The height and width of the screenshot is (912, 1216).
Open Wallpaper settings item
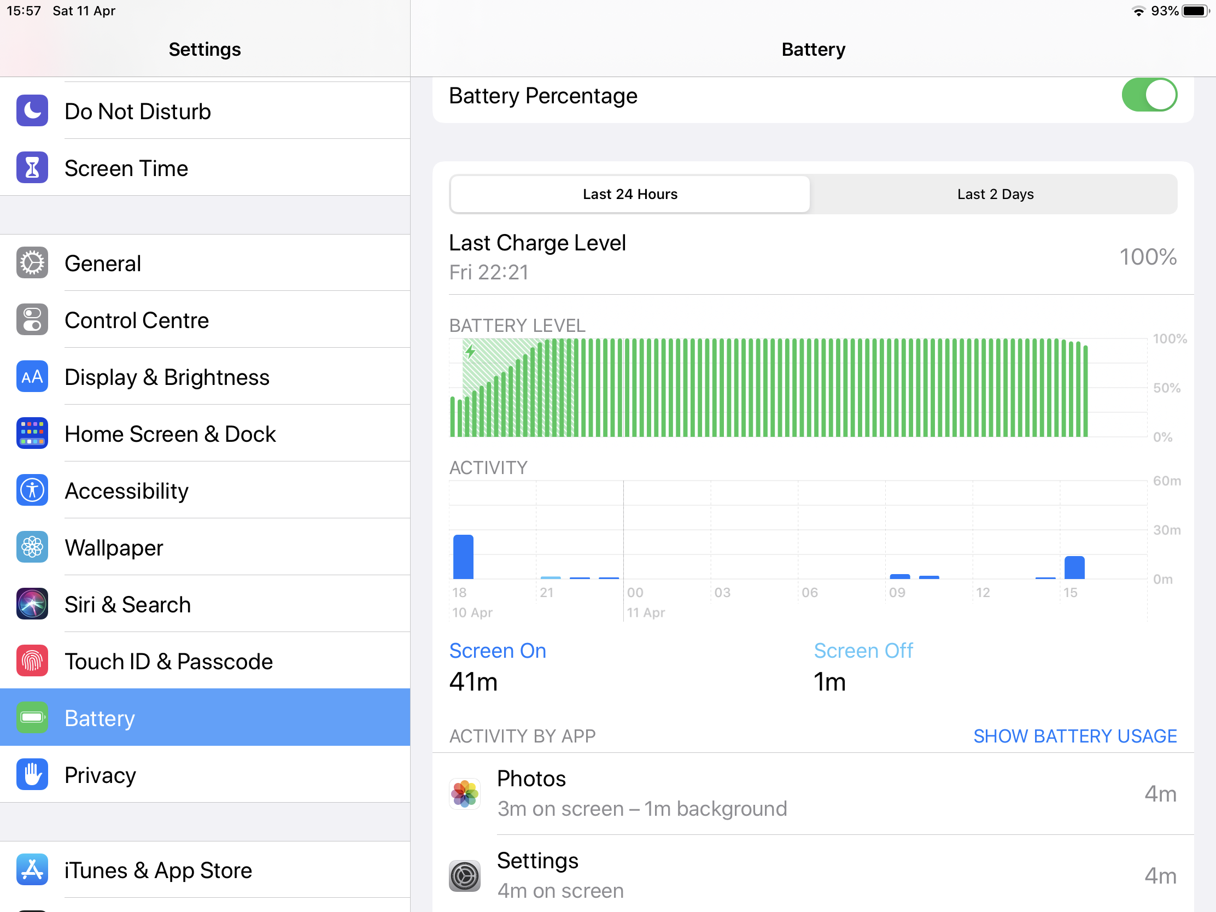[114, 548]
